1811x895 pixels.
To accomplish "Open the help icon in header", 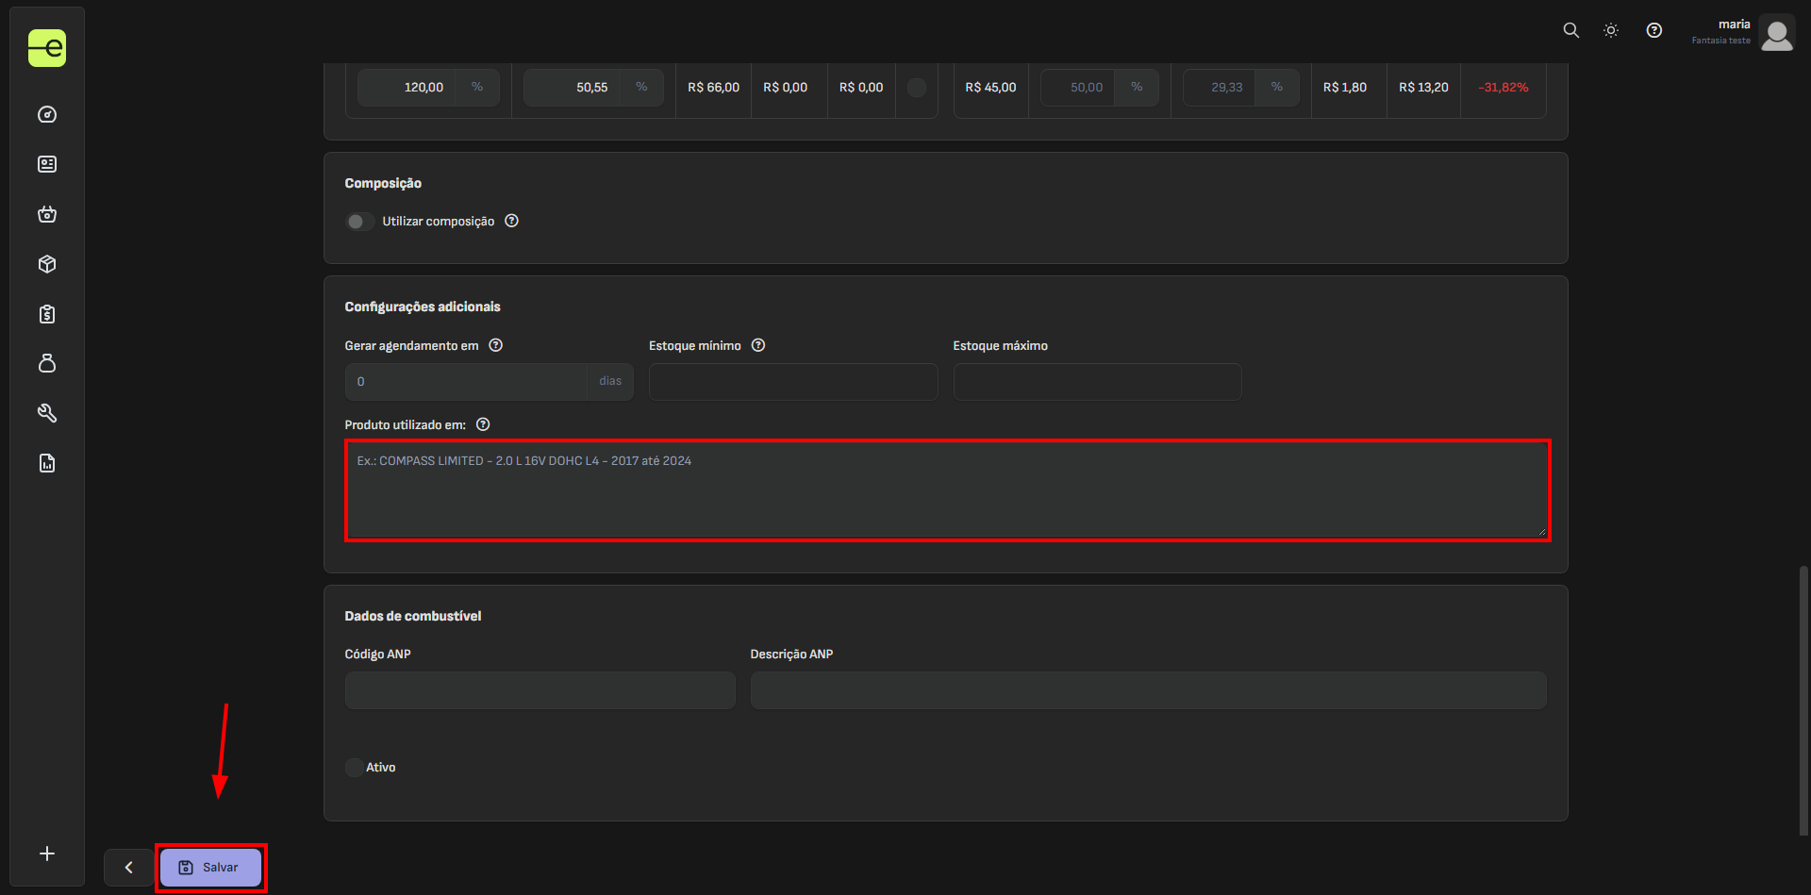I will click(1654, 30).
